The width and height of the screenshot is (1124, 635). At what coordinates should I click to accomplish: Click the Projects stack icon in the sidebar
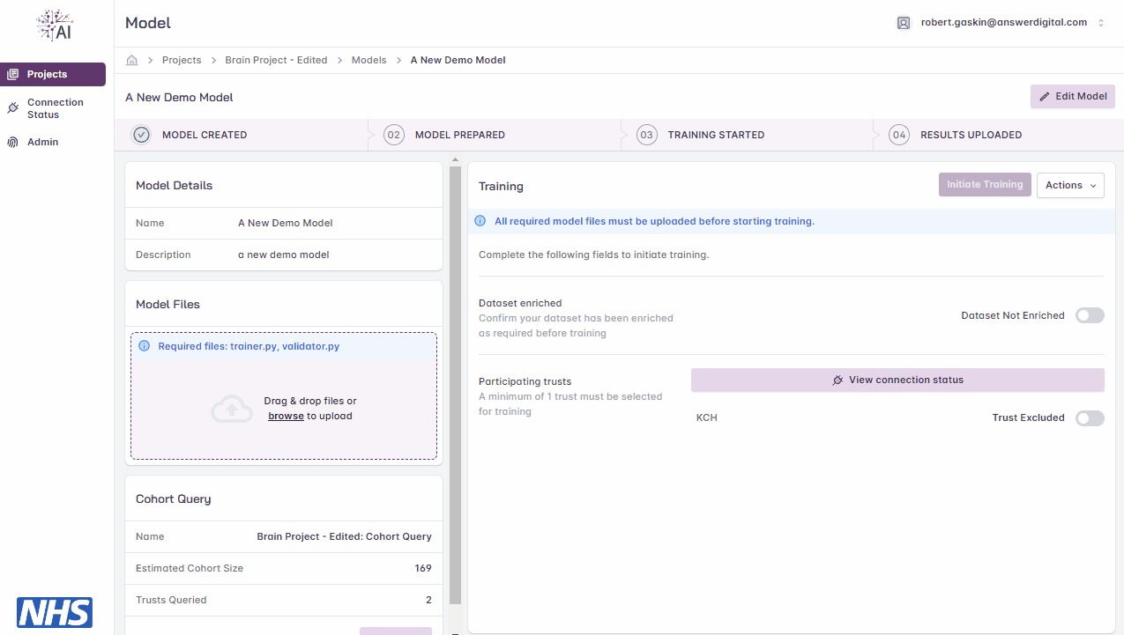pyautogui.click(x=12, y=75)
